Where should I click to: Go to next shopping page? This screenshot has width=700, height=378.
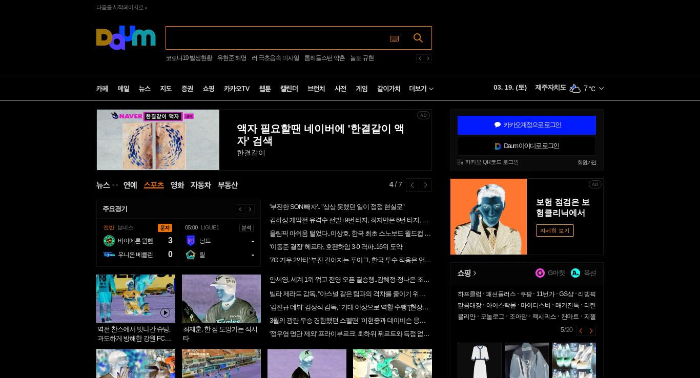(591, 331)
